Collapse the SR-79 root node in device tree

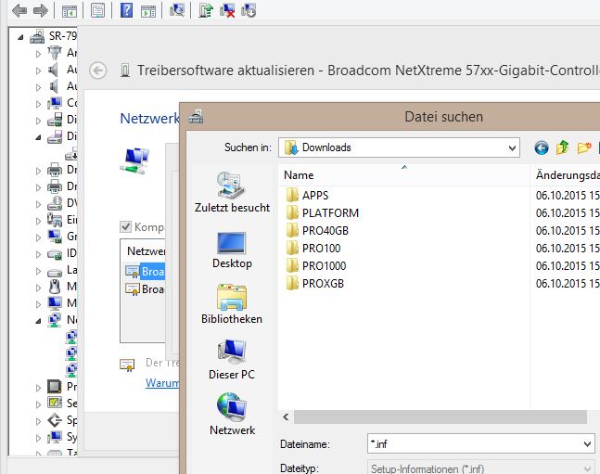click(x=21, y=37)
